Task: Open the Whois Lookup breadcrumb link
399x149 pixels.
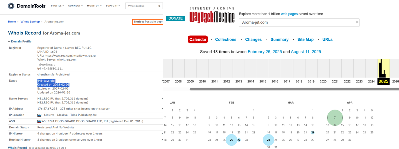Action: coord(30,22)
